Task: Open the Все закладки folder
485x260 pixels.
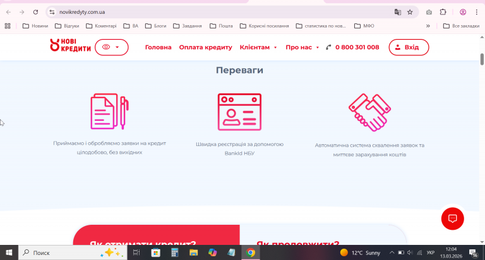Action: (461, 26)
